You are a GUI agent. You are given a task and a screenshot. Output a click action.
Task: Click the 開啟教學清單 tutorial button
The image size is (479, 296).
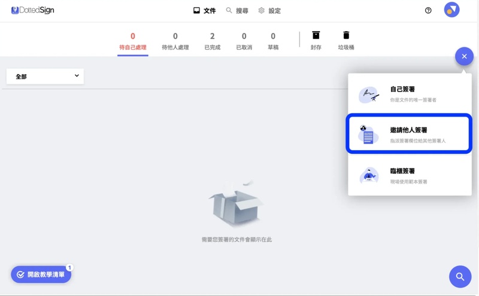coord(41,274)
